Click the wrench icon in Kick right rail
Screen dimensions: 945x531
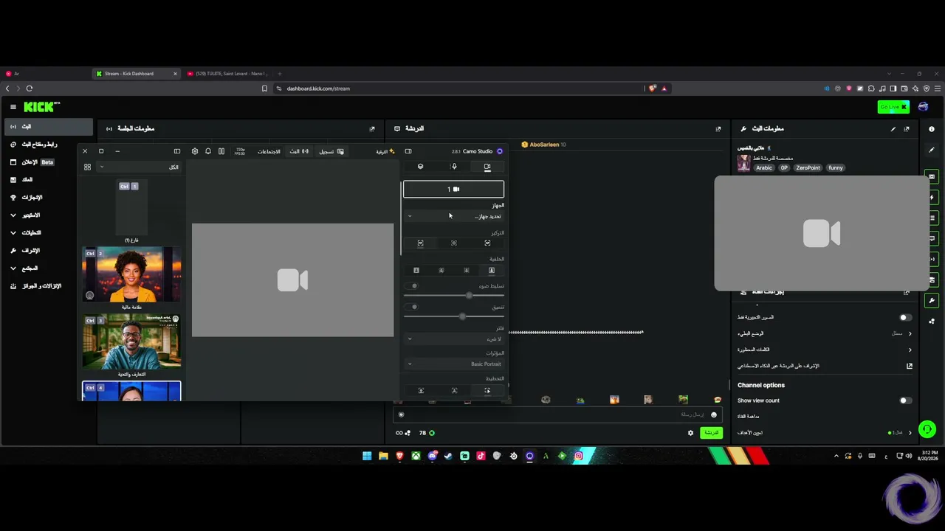point(932,301)
